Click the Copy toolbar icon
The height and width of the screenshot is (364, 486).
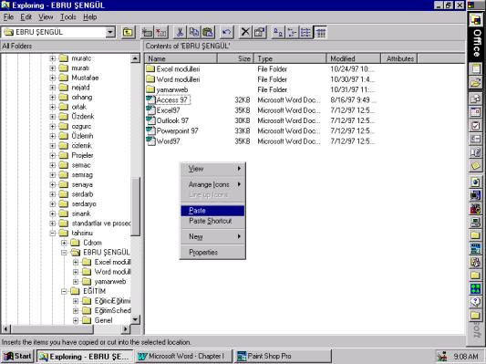point(194,32)
